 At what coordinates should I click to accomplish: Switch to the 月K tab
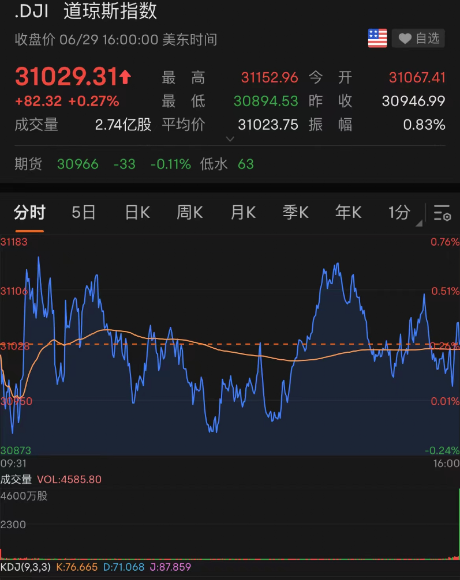click(x=242, y=213)
